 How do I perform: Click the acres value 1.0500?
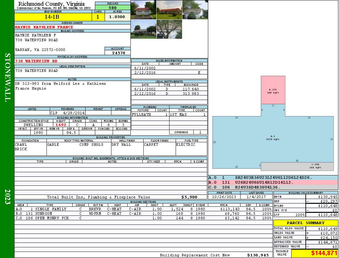[x=117, y=17]
